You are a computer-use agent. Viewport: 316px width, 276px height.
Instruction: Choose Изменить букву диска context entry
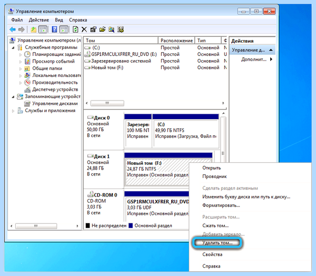point(246,197)
